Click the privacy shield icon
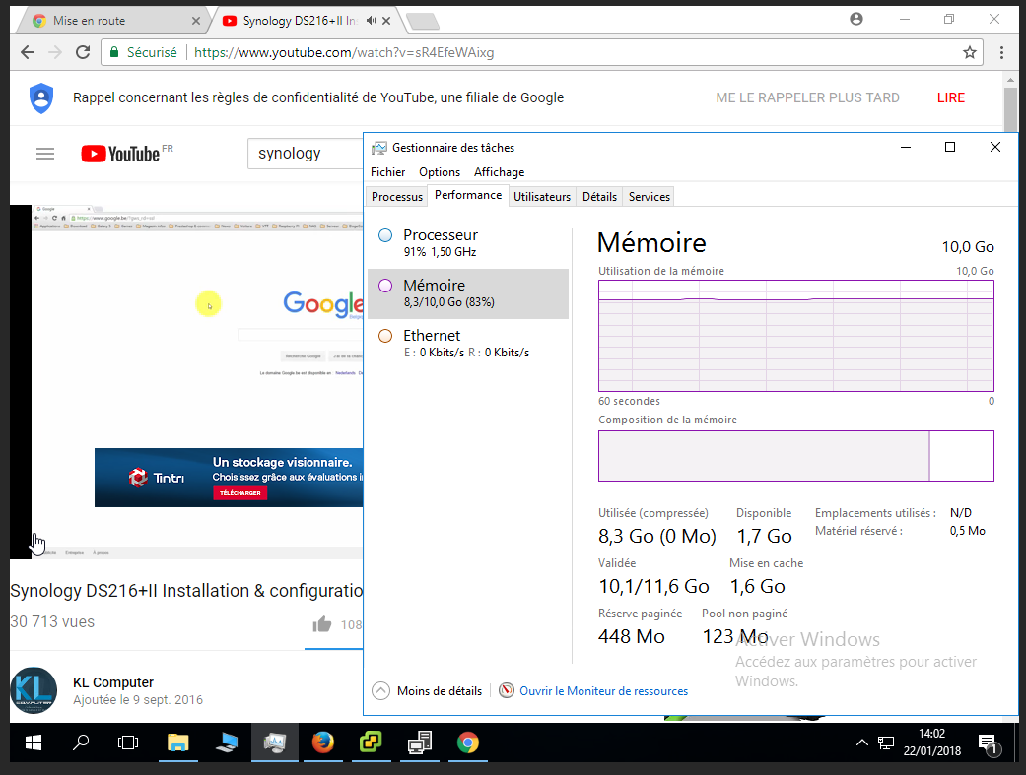Image resolution: width=1026 pixels, height=775 pixels. [41, 98]
